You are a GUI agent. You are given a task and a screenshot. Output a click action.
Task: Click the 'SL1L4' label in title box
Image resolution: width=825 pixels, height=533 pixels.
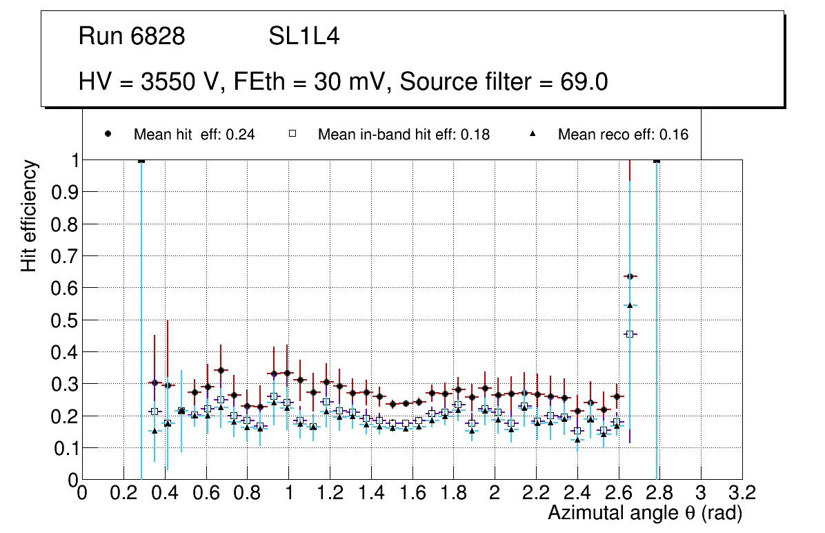[x=304, y=37]
